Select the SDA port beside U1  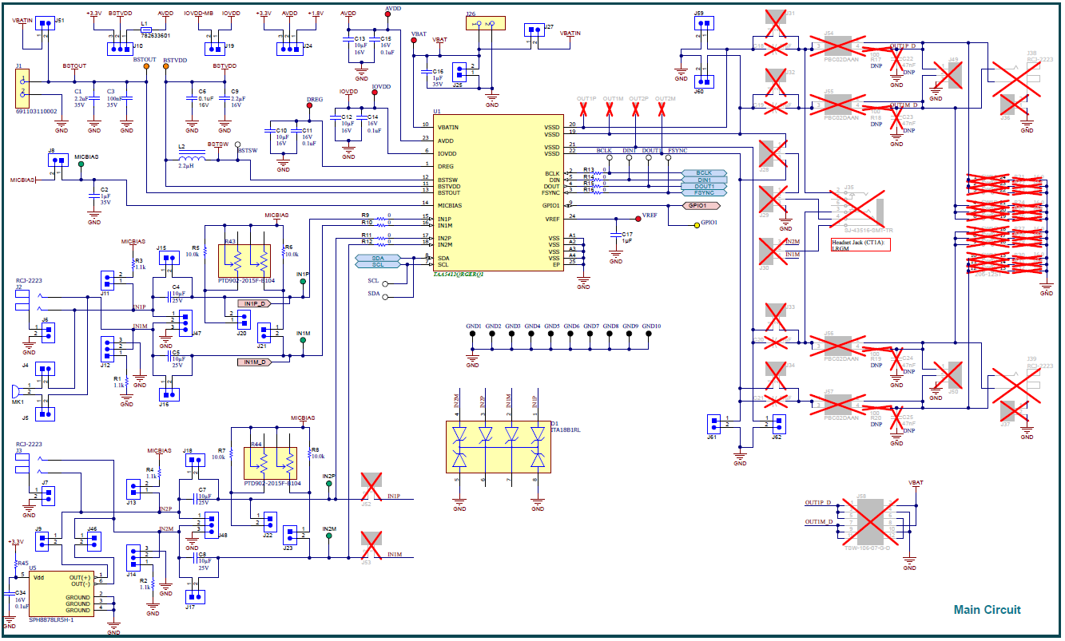[x=377, y=258]
